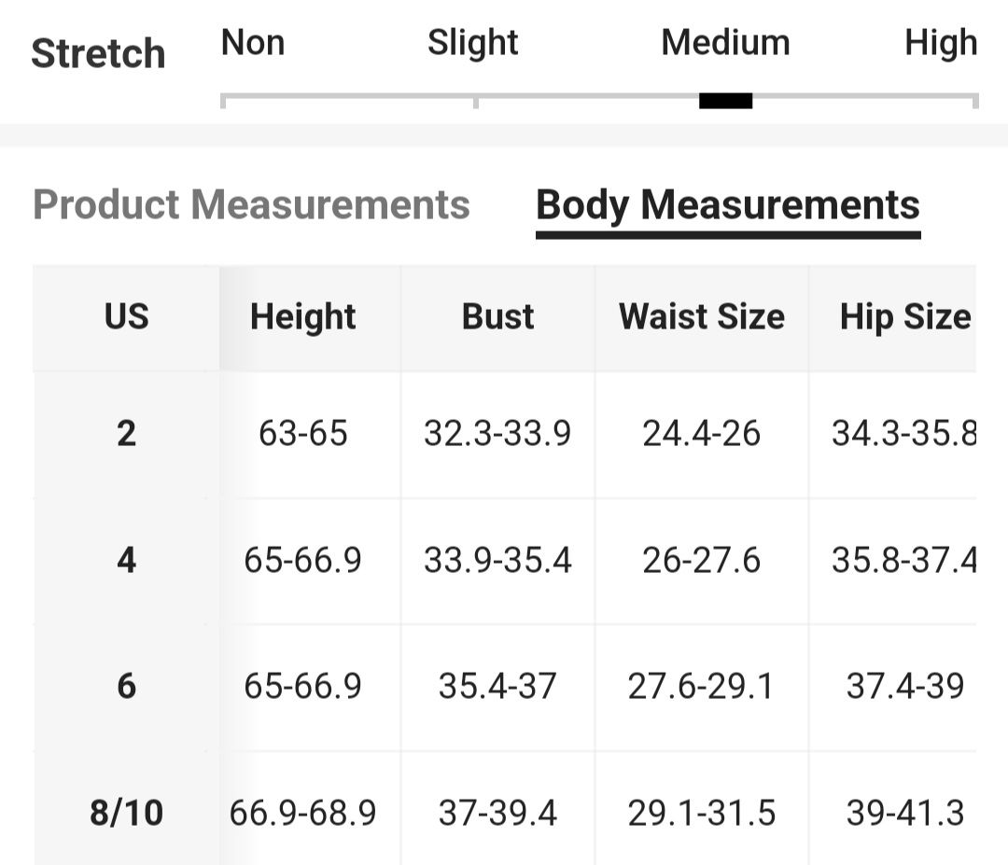Click the US size 8/10 row label
This screenshot has width=1008, height=865.
tap(127, 813)
